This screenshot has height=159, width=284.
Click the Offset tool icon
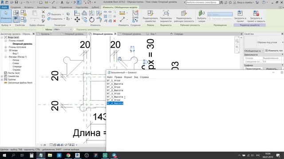tap(84, 13)
